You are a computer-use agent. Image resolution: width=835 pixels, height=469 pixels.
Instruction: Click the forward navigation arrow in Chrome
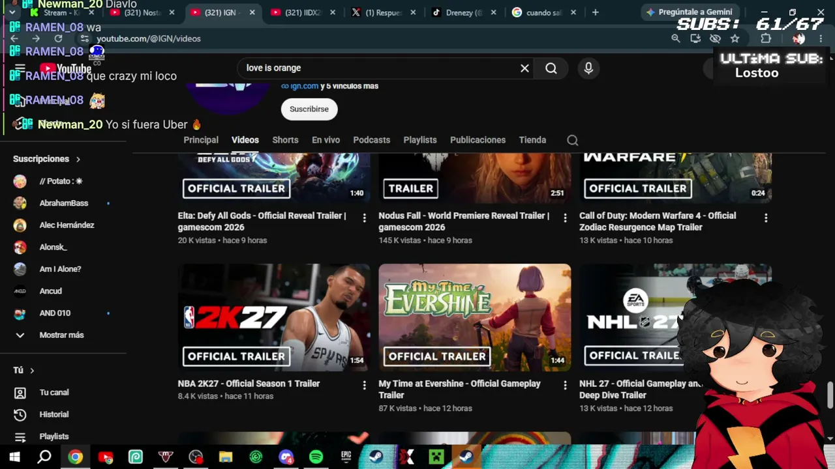(x=36, y=38)
